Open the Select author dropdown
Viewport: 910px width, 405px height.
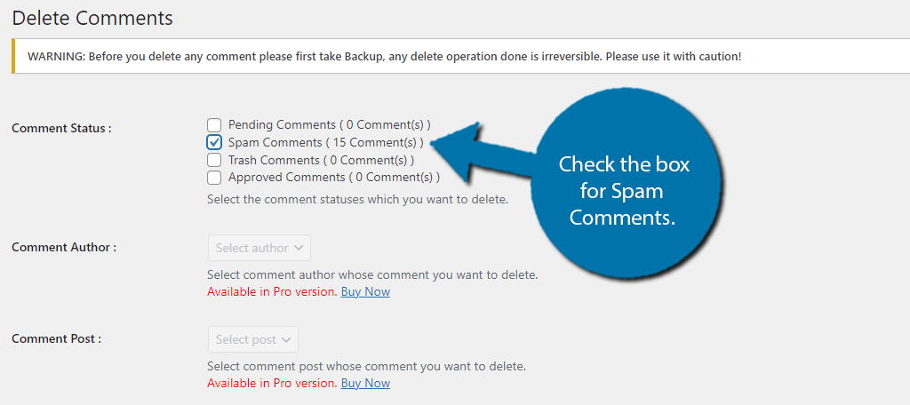point(259,248)
